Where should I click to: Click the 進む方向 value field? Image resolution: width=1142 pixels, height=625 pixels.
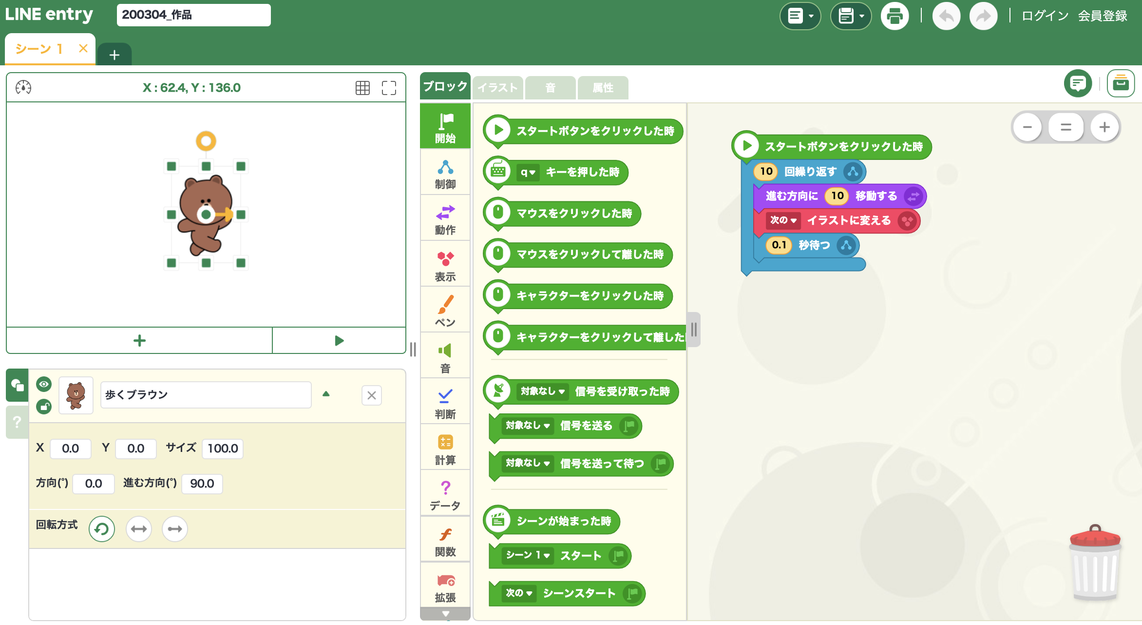pos(202,484)
